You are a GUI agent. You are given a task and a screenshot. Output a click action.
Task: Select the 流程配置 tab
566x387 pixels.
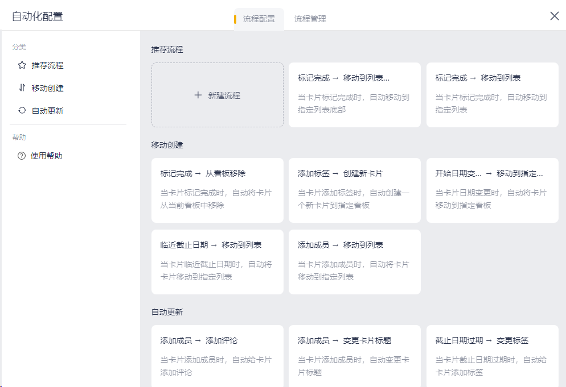coord(259,19)
